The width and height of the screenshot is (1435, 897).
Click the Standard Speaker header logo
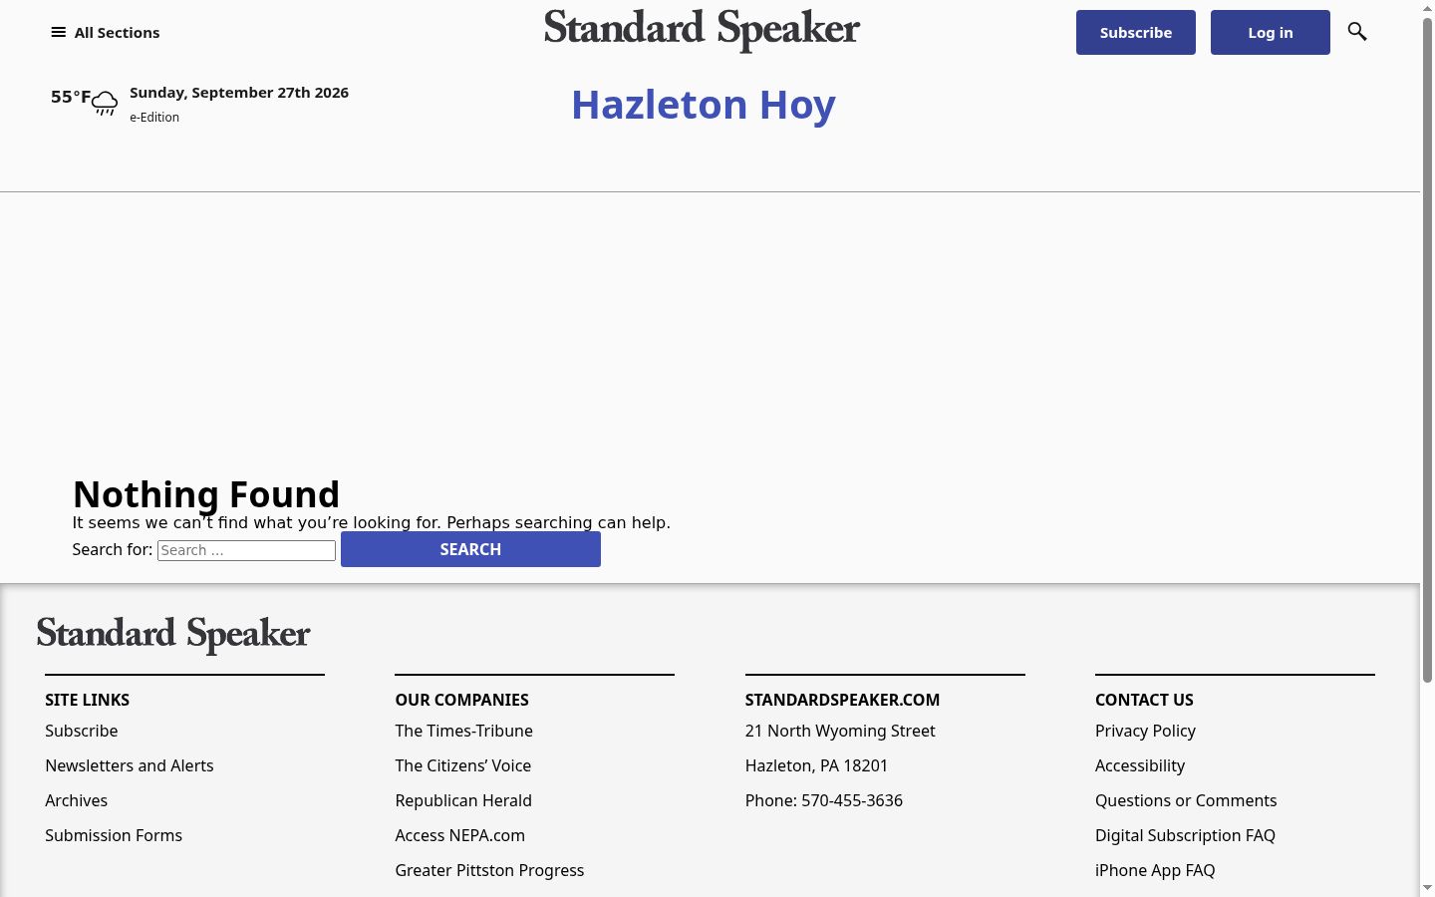(x=703, y=30)
